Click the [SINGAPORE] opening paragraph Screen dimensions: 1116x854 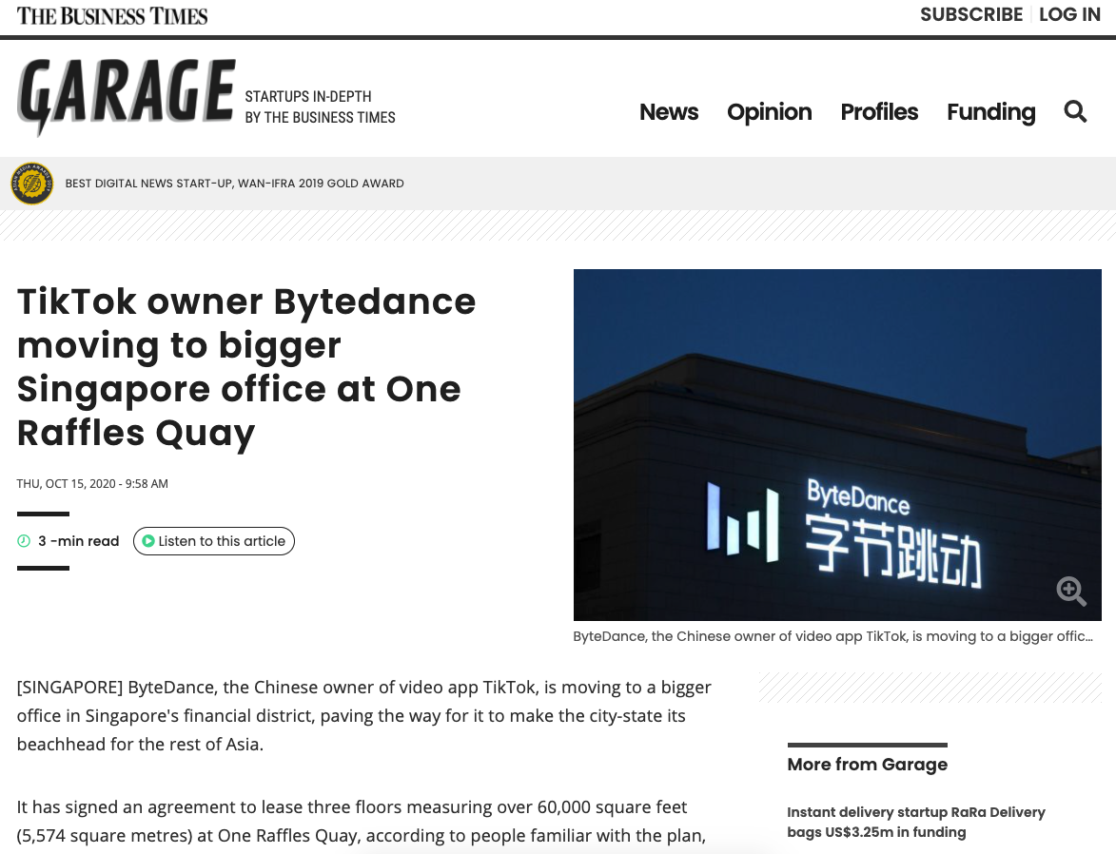point(364,716)
